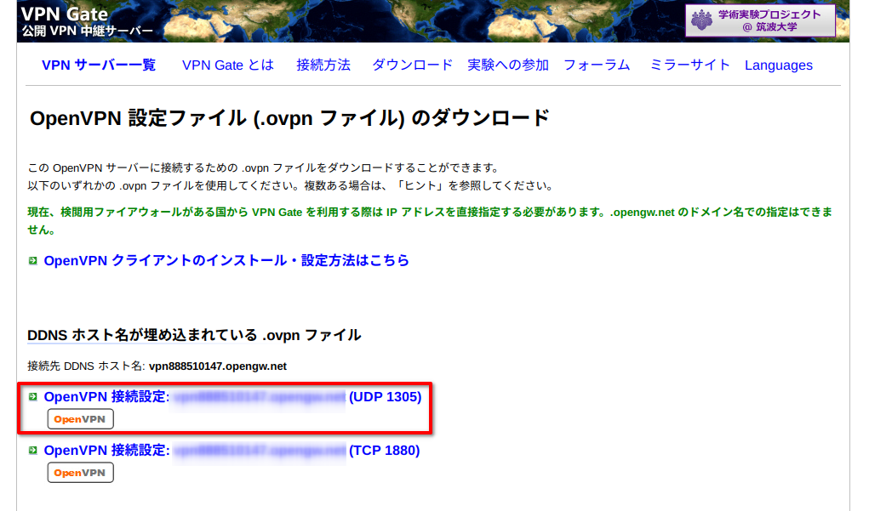Click the green arrow icon beside TCP 1880 entry

click(x=32, y=451)
